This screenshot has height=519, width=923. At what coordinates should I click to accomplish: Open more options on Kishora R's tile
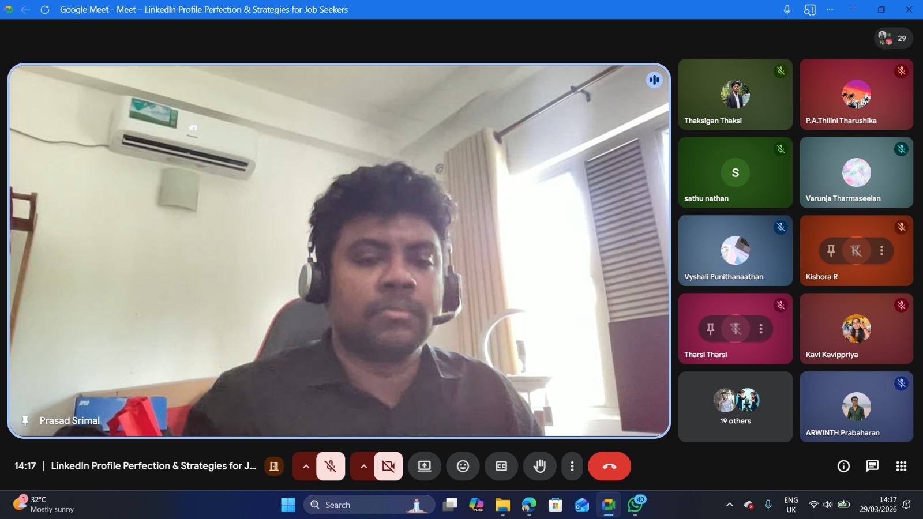[881, 250]
